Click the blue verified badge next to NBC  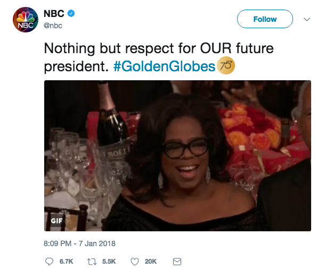click(70, 13)
